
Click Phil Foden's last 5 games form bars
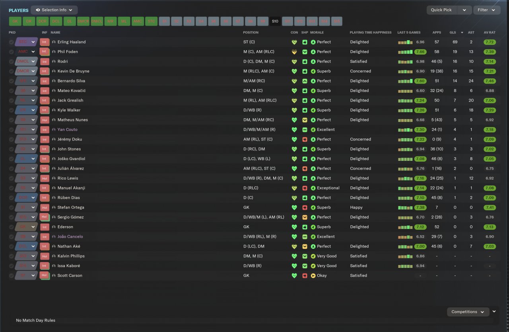pyautogui.click(x=405, y=52)
